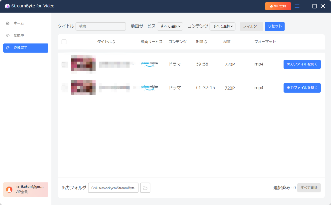Click the StreamByte app logo icon
Image resolution: width=331 pixels, height=205 pixels.
(x=7, y=6)
